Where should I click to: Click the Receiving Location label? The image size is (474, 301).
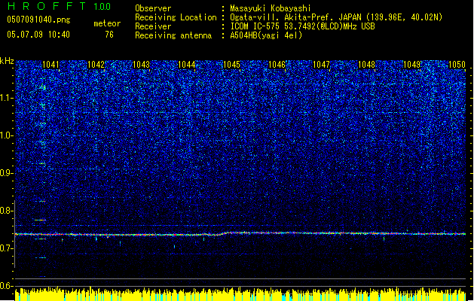(x=176, y=17)
